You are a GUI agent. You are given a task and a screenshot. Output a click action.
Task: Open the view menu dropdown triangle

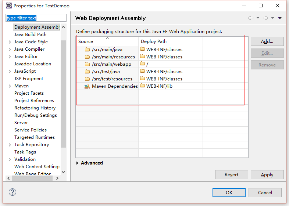click(280, 18)
